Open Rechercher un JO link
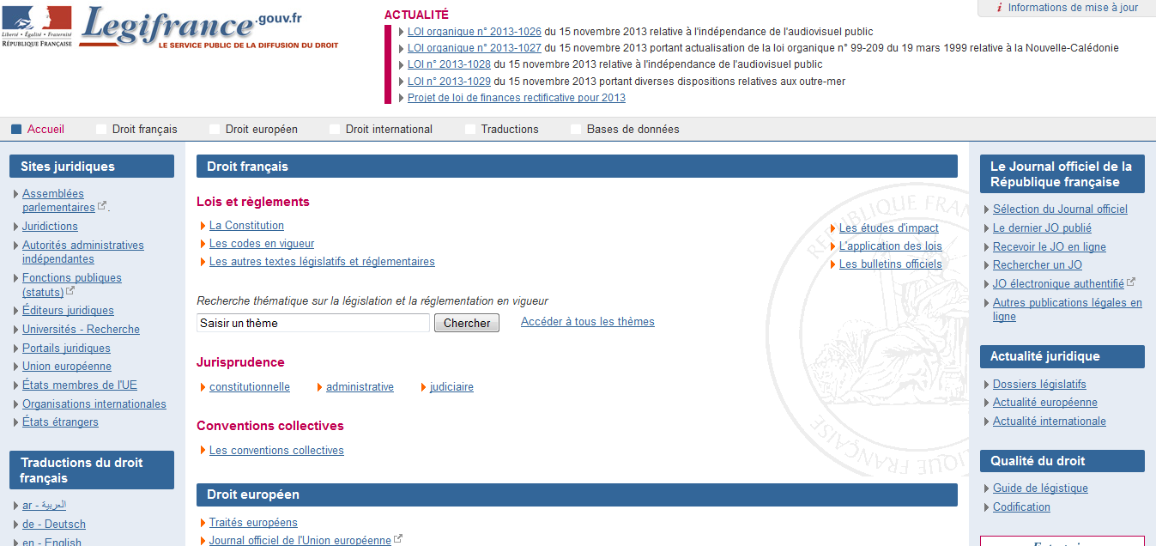The width and height of the screenshot is (1156, 546). pos(1038,265)
